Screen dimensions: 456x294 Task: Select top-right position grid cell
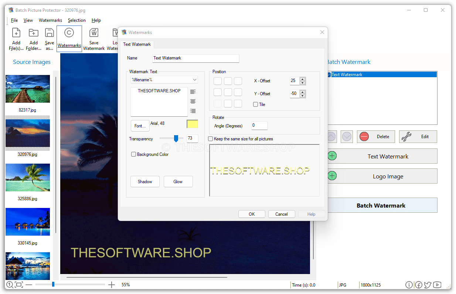[x=238, y=81]
